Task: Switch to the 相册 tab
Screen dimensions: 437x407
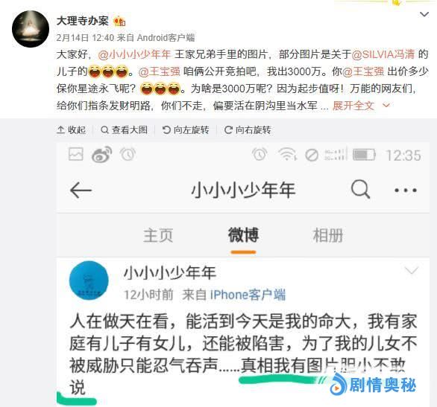Action: coord(328,235)
